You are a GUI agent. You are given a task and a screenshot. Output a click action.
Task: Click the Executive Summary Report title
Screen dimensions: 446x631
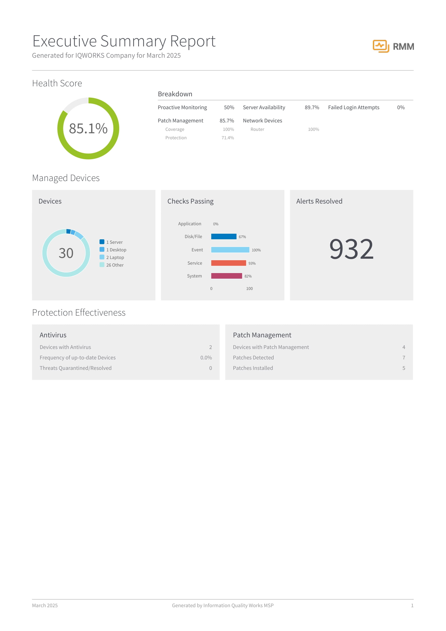point(124,41)
